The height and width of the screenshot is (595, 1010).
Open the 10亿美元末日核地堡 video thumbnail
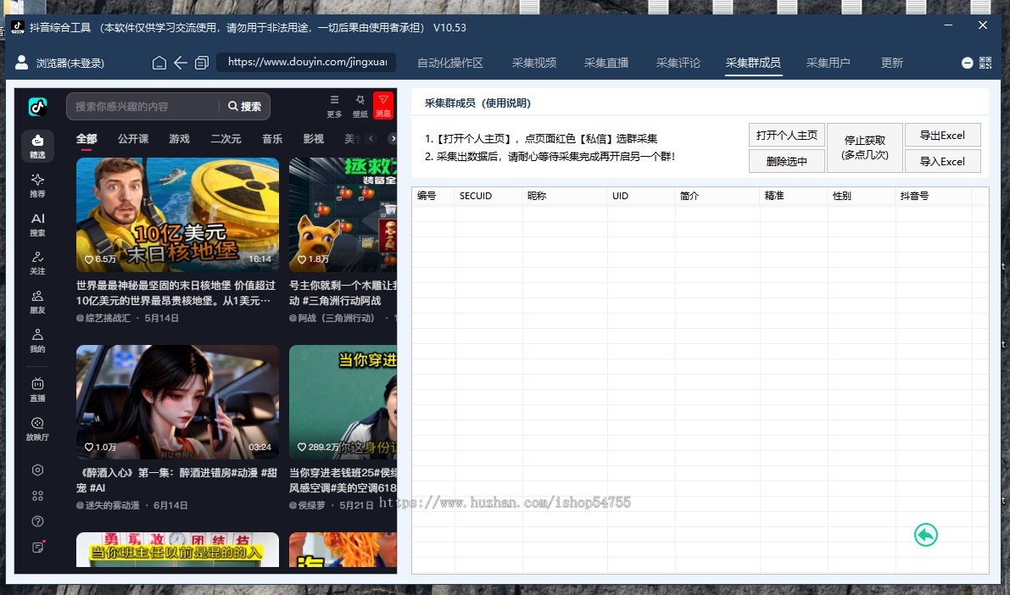178,214
